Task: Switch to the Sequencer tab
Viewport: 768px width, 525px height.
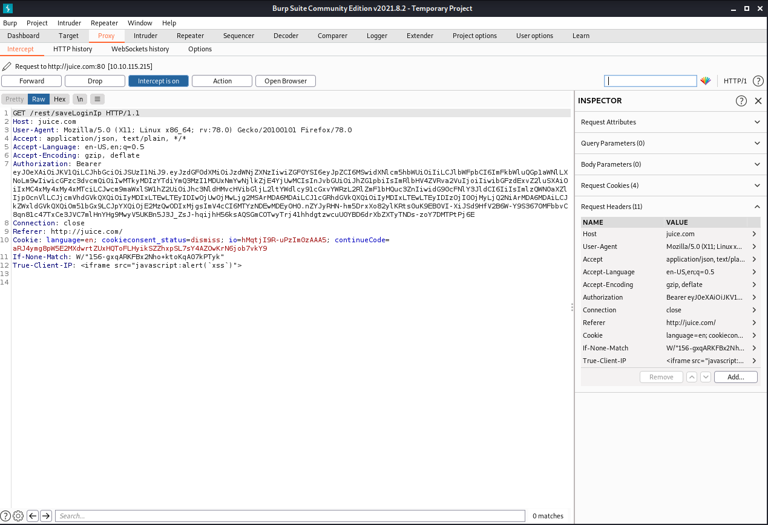Action: [x=238, y=36]
